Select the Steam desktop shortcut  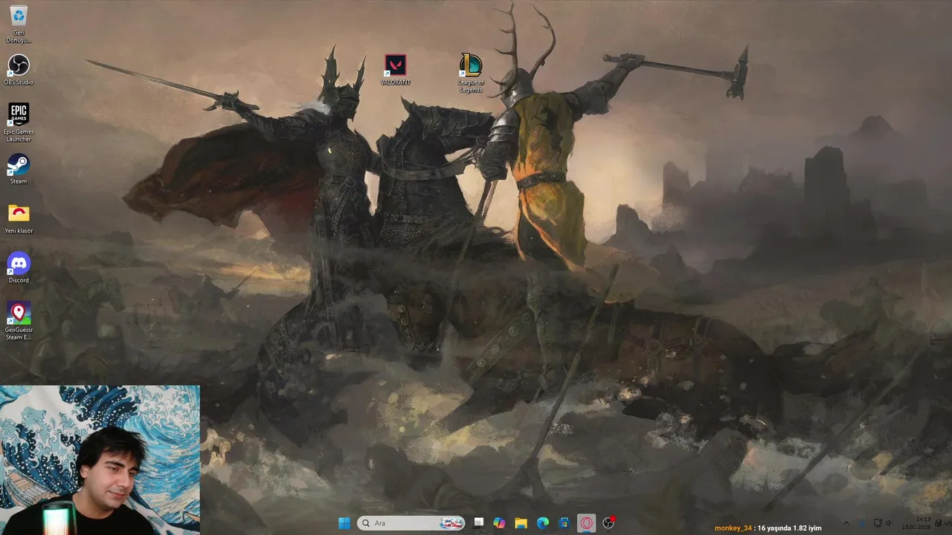click(19, 169)
